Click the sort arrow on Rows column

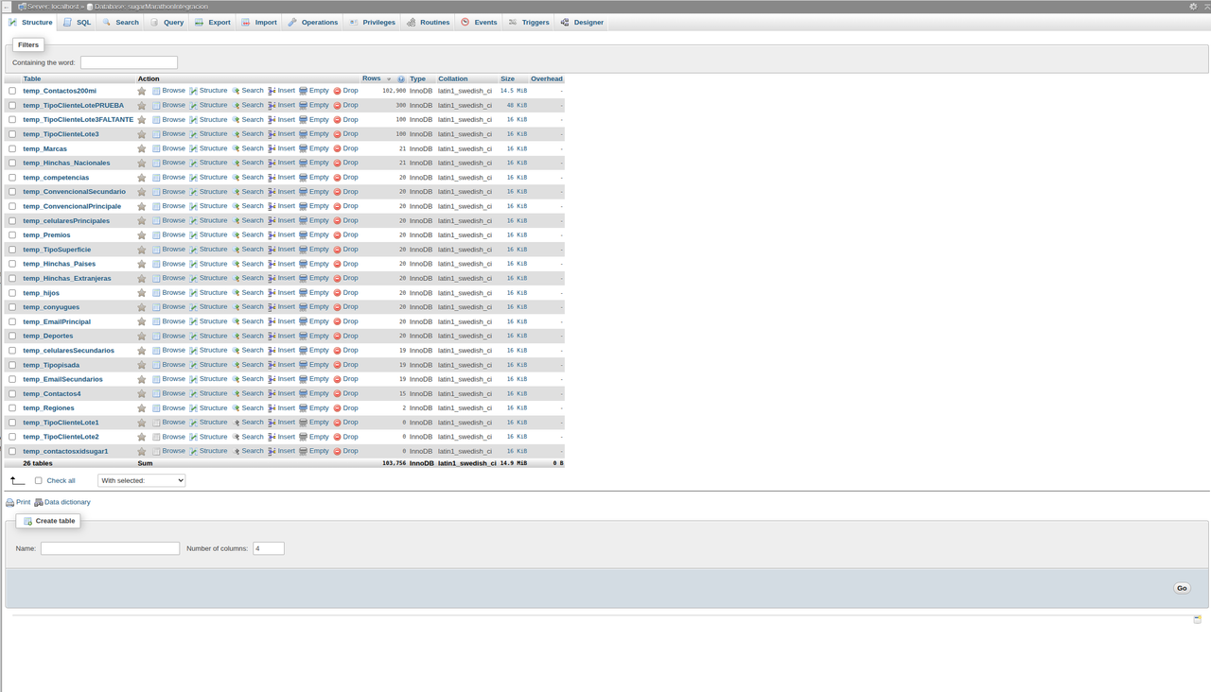pyautogui.click(x=388, y=78)
